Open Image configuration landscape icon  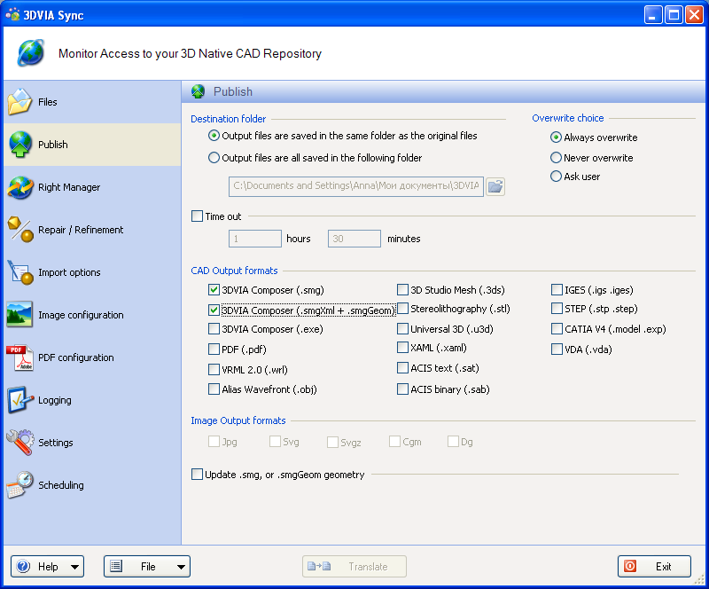click(x=19, y=314)
